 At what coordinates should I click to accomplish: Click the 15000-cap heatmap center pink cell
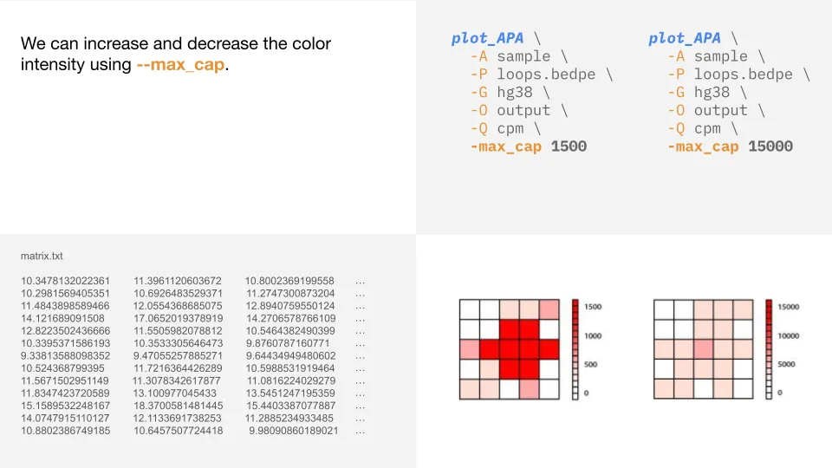pyautogui.click(x=704, y=349)
